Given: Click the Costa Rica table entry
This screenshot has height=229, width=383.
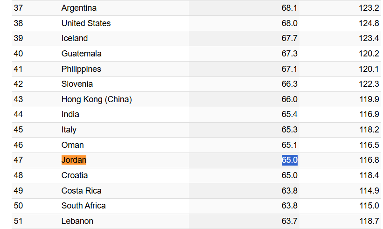Looking at the screenshot, I should coord(81,191).
